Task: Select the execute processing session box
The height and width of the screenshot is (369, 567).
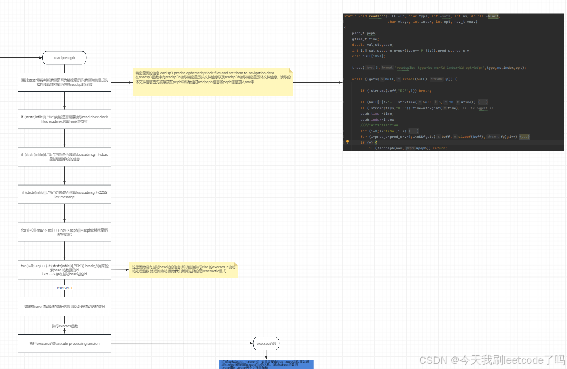Action: pos(64,344)
